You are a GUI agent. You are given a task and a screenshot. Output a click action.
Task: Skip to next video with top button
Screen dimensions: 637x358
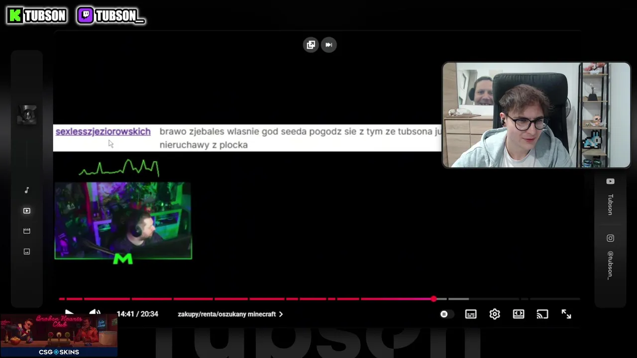tap(328, 45)
